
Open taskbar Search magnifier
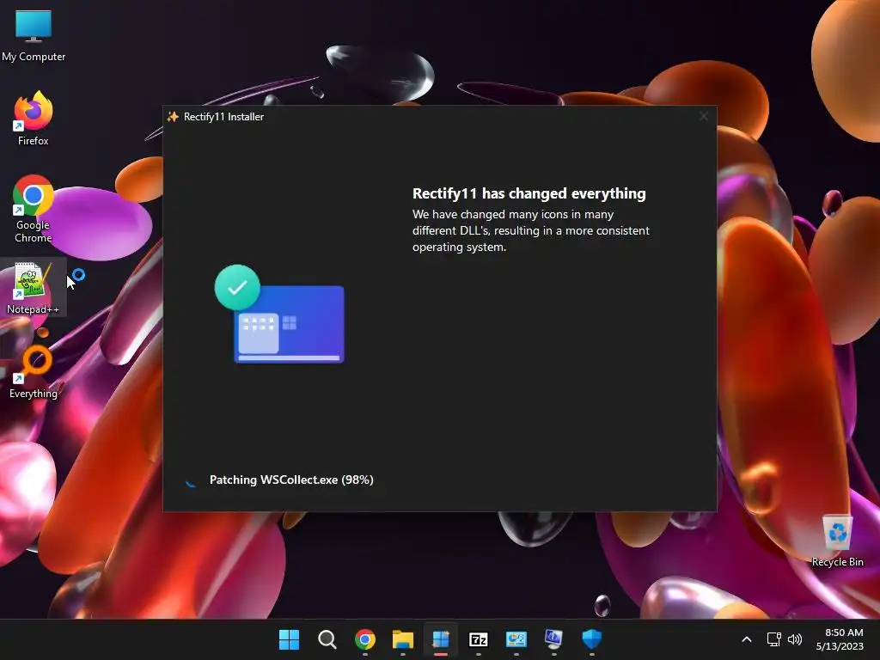[x=327, y=639]
